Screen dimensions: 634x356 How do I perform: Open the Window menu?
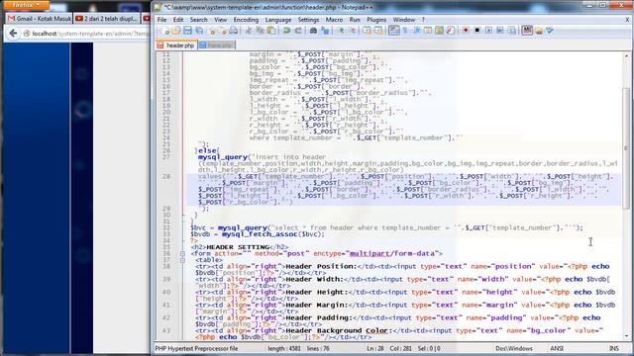coord(404,20)
